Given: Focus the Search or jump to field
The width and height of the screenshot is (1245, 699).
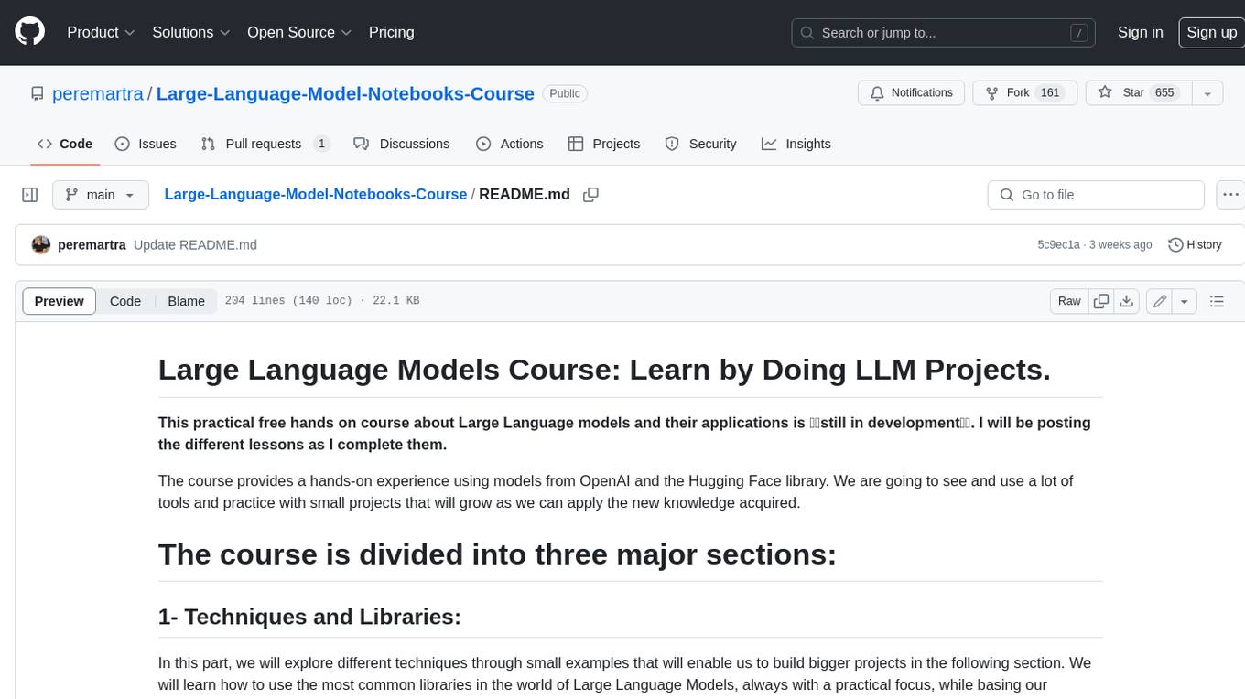Looking at the screenshot, I should 944,32.
